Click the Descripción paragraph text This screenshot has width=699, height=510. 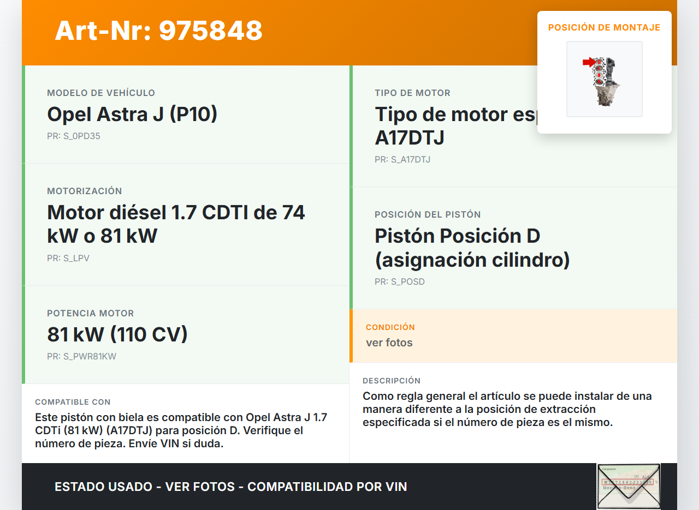507,409
